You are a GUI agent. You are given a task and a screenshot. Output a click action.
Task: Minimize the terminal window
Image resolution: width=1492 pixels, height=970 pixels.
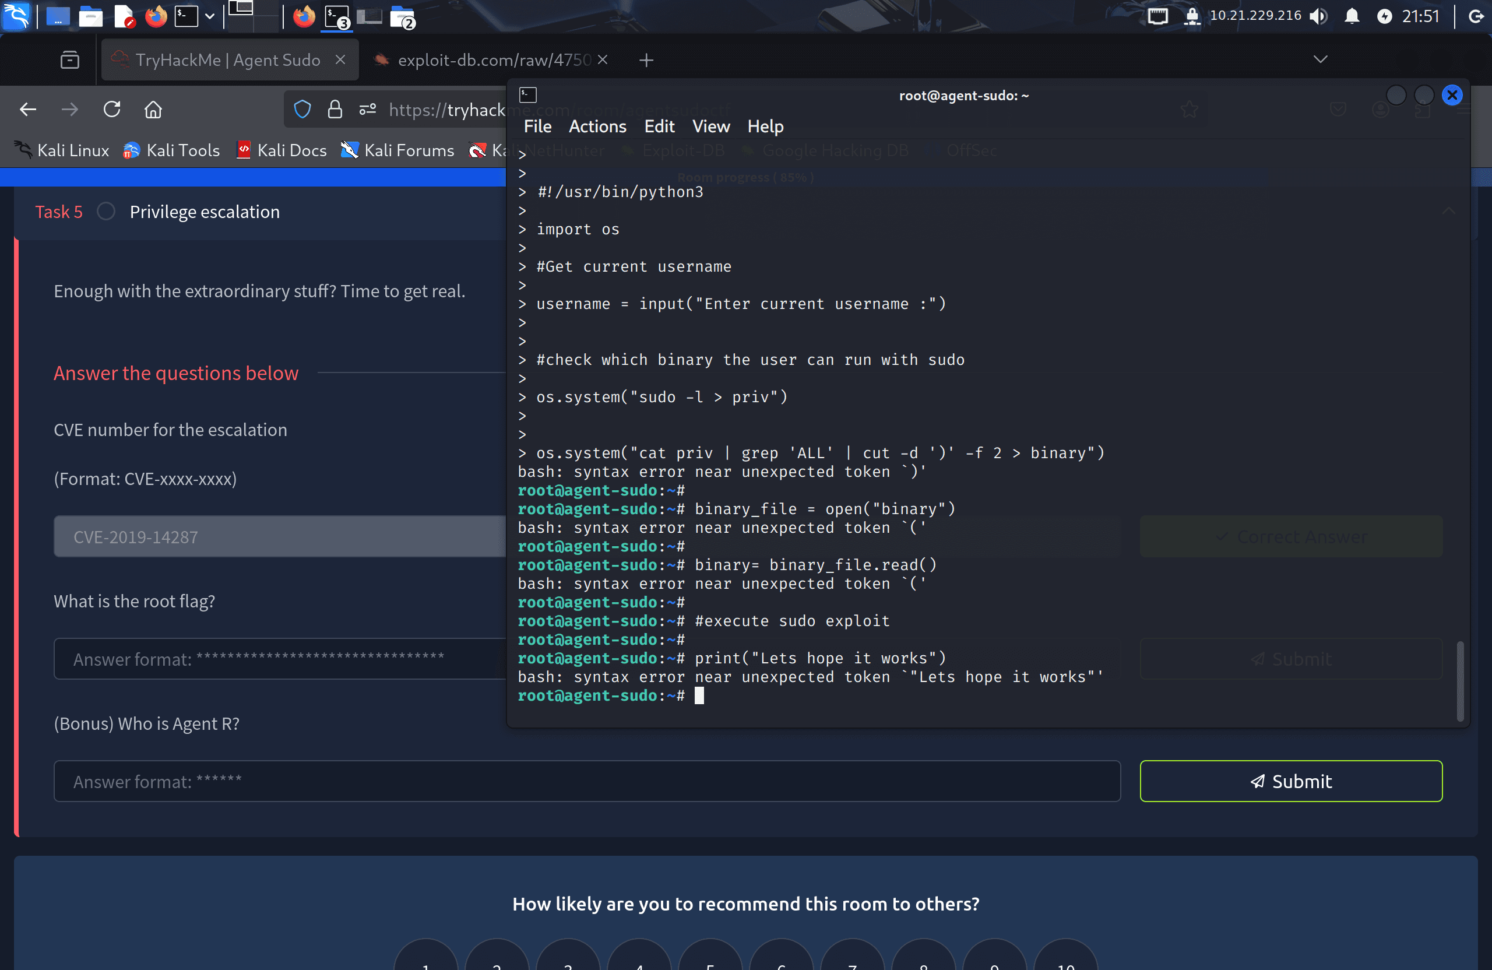coord(1395,95)
